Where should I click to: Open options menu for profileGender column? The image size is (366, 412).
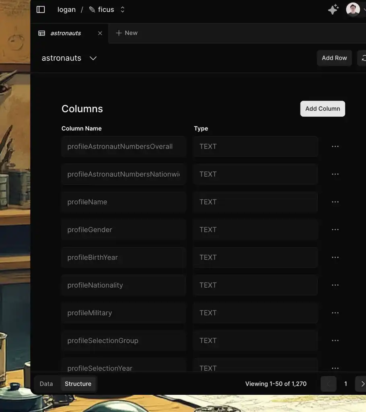(x=335, y=230)
